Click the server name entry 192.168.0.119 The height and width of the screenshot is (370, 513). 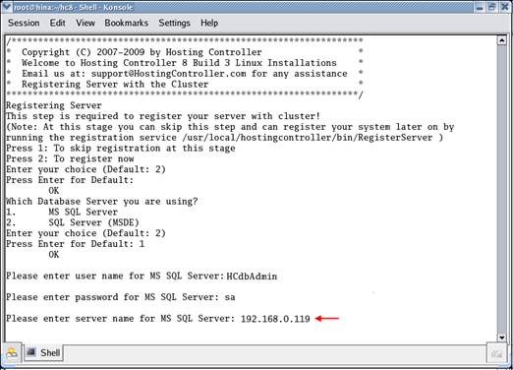pyautogui.click(x=275, y=319)
